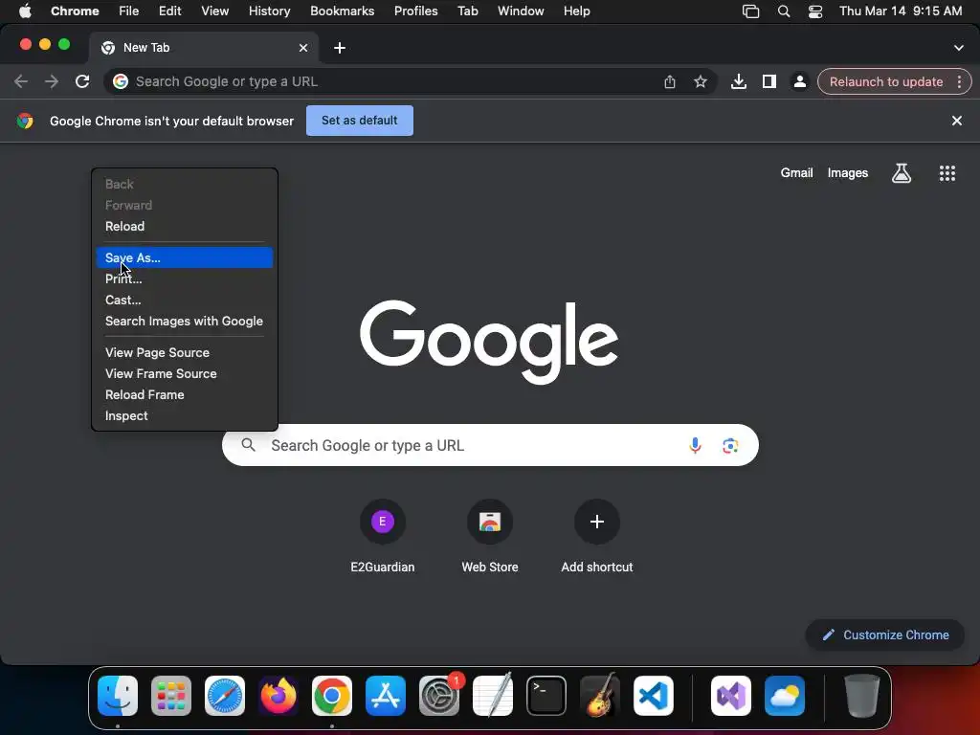Click Relaunch to update button

pos(885,82)
